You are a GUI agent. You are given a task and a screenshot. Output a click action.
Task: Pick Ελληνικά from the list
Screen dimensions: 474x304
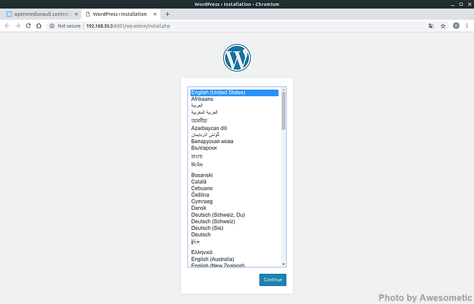[234, 252]
